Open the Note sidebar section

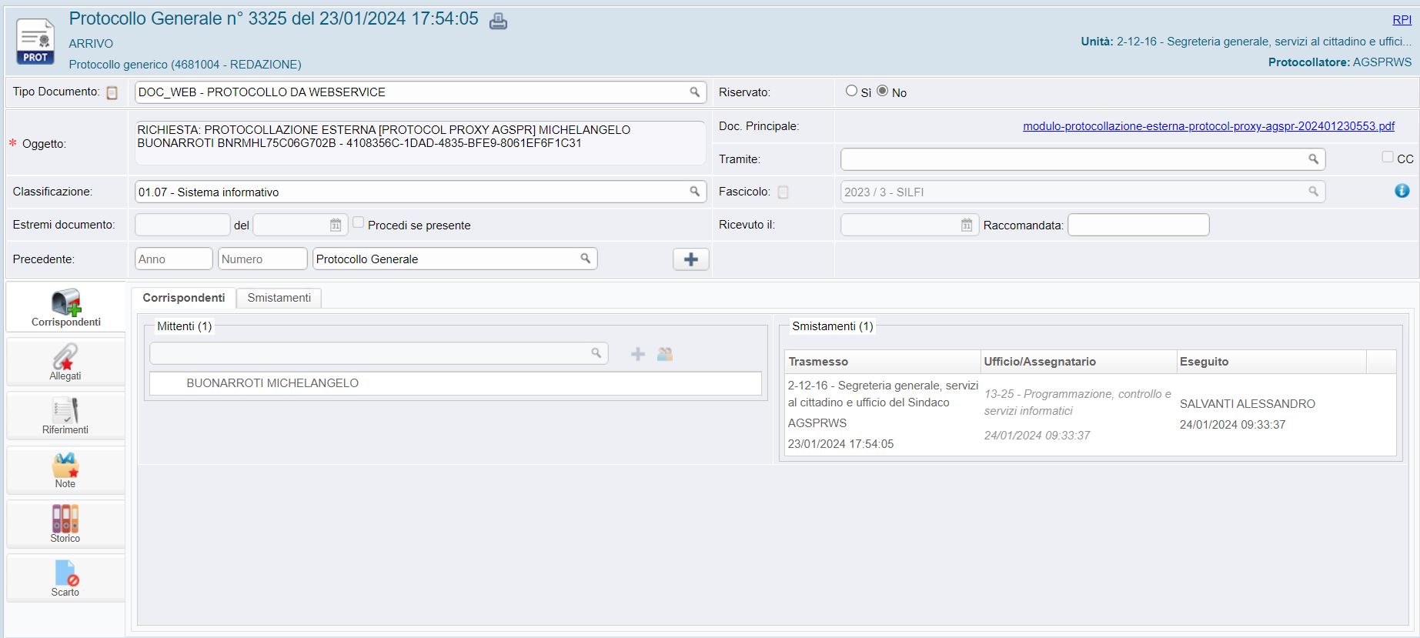65,470
